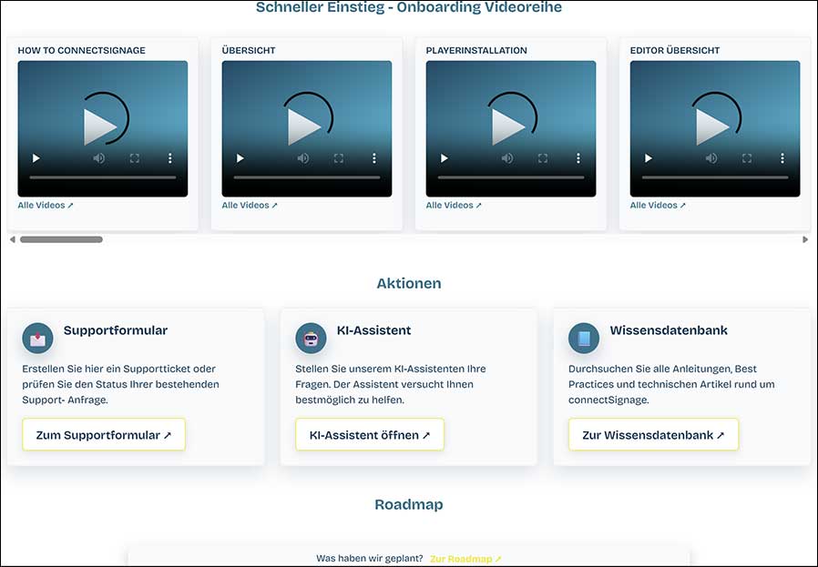
Task: Open the three-dot menu on the "Übersicht" video
Action: 373,157
